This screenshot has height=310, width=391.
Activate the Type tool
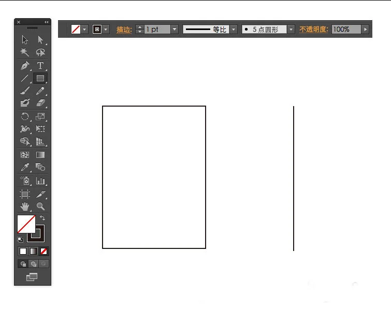point(40,66)
